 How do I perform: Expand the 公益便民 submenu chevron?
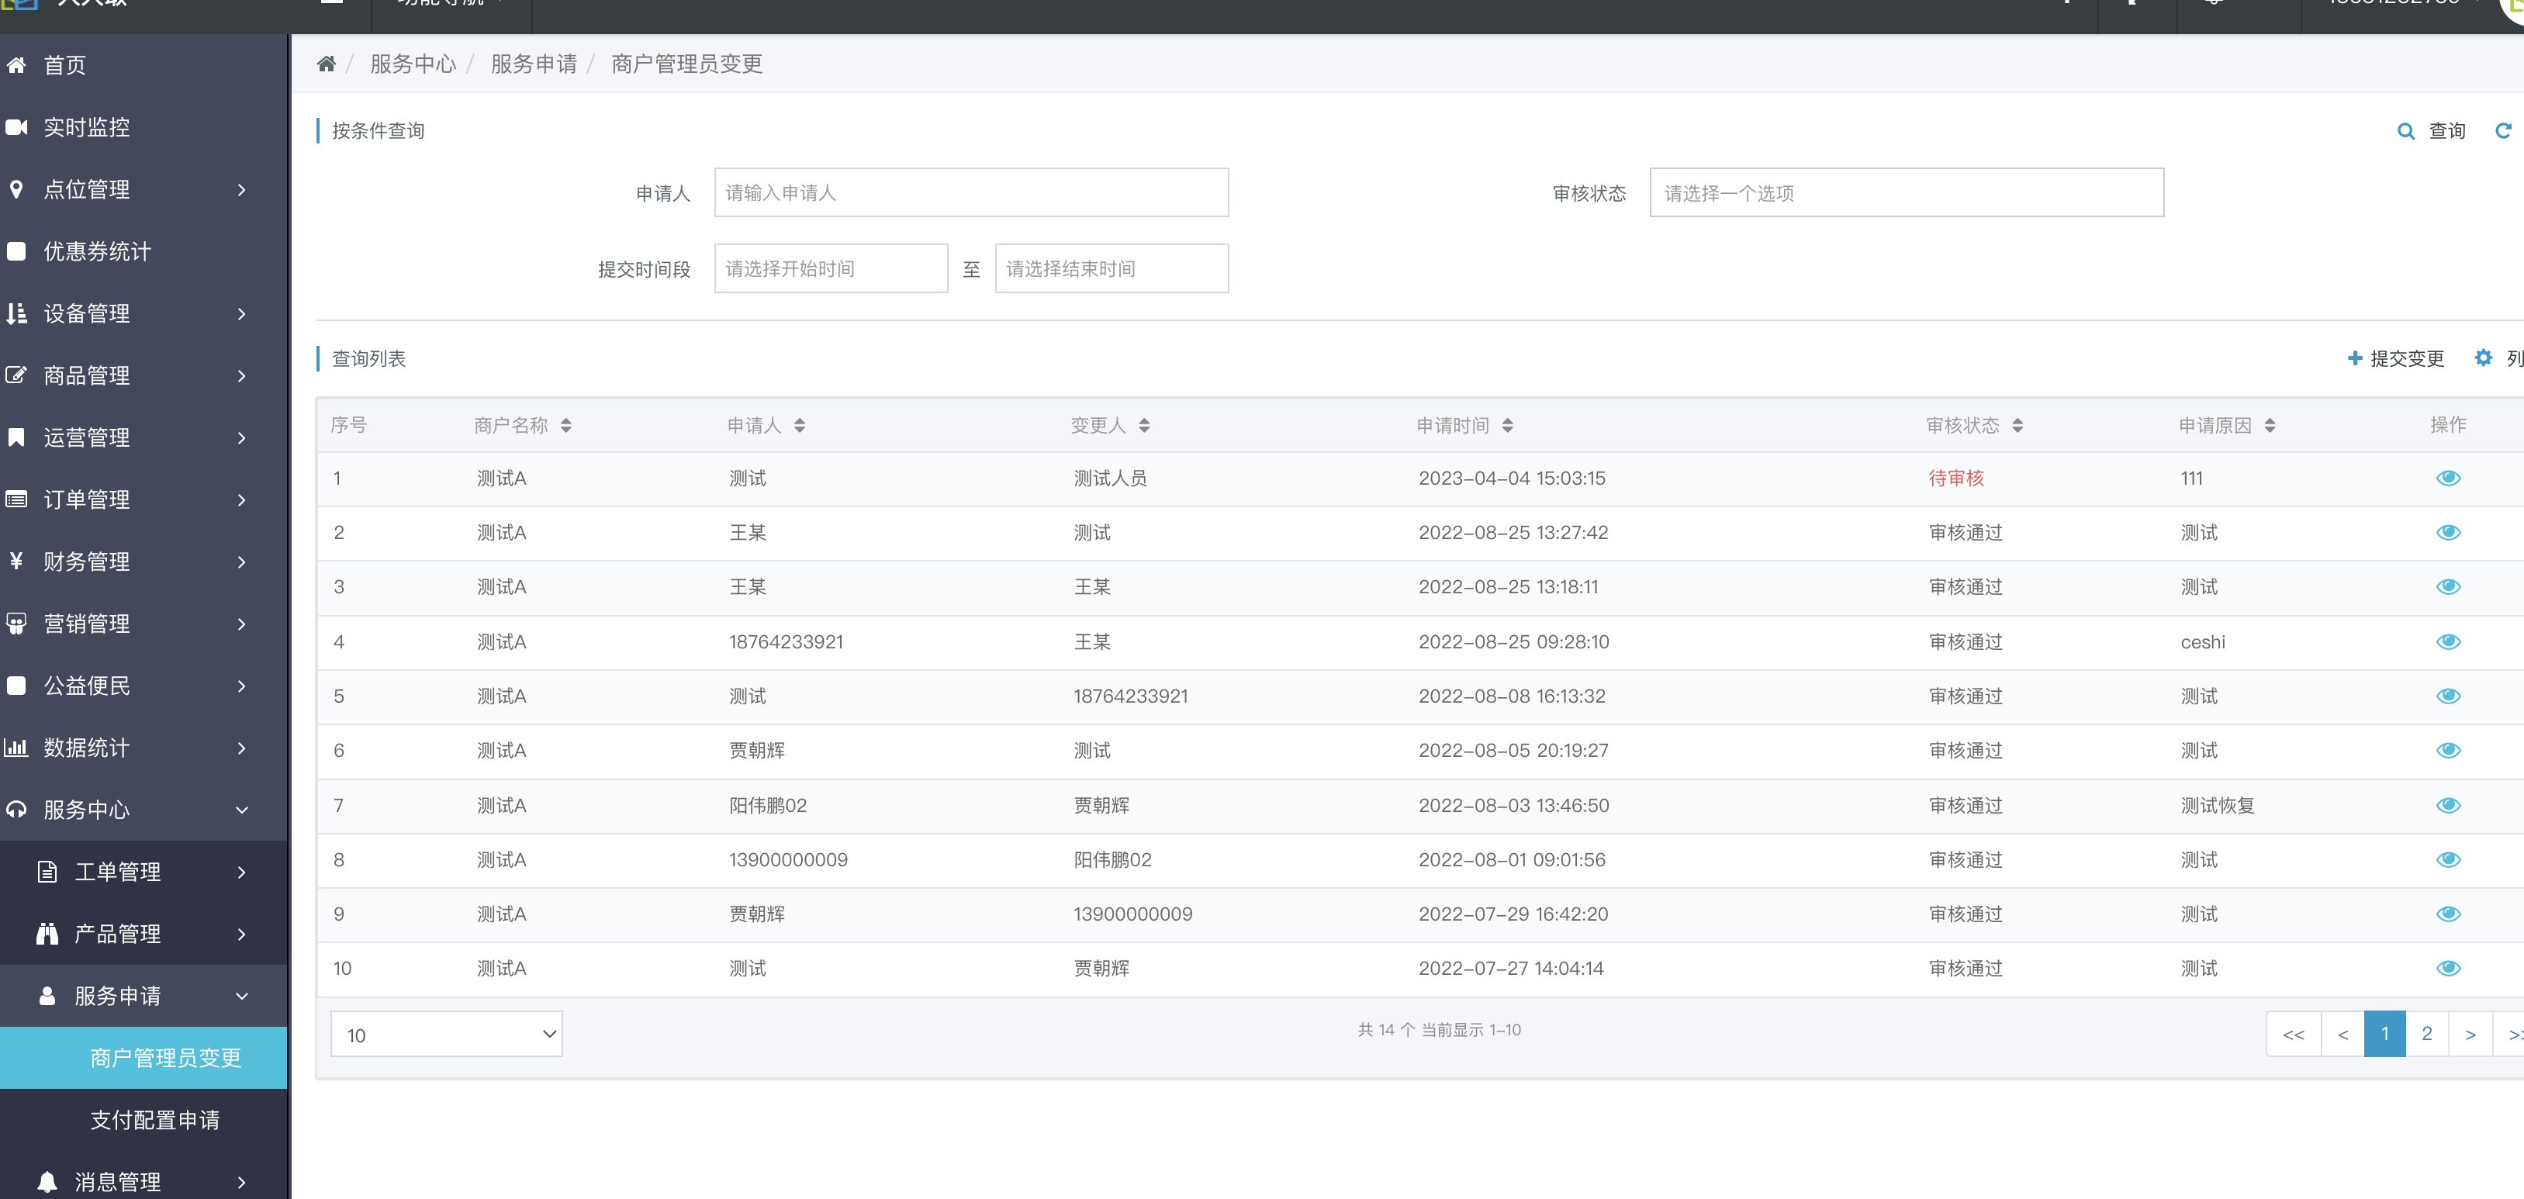pos(241,686)
